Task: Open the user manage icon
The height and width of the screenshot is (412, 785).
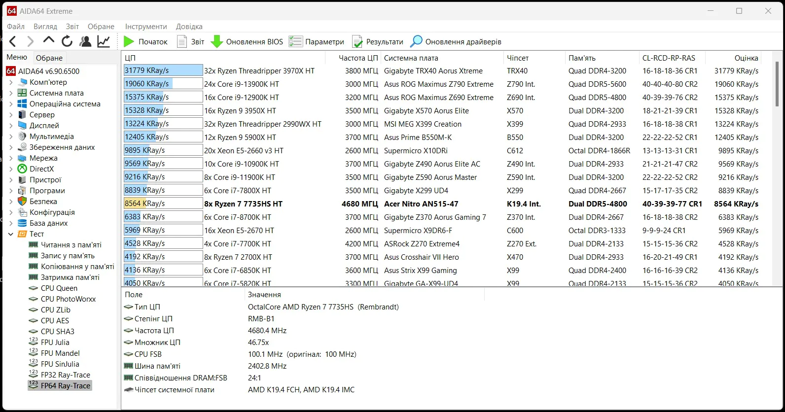Action: [x=85, y=41]
